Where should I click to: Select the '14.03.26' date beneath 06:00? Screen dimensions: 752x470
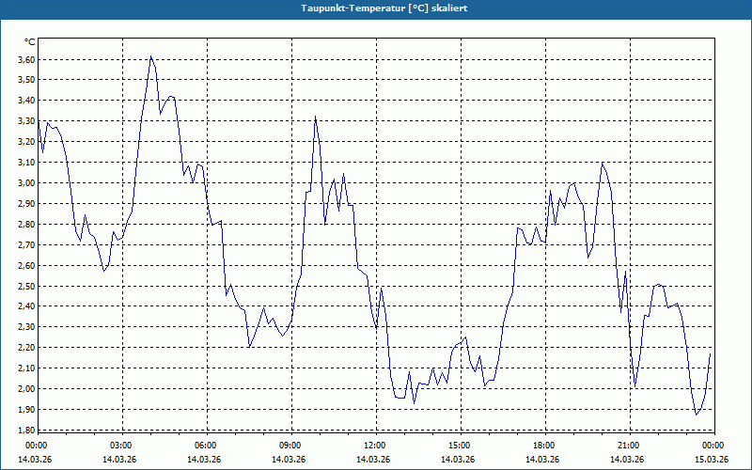(x=204, y=459)
